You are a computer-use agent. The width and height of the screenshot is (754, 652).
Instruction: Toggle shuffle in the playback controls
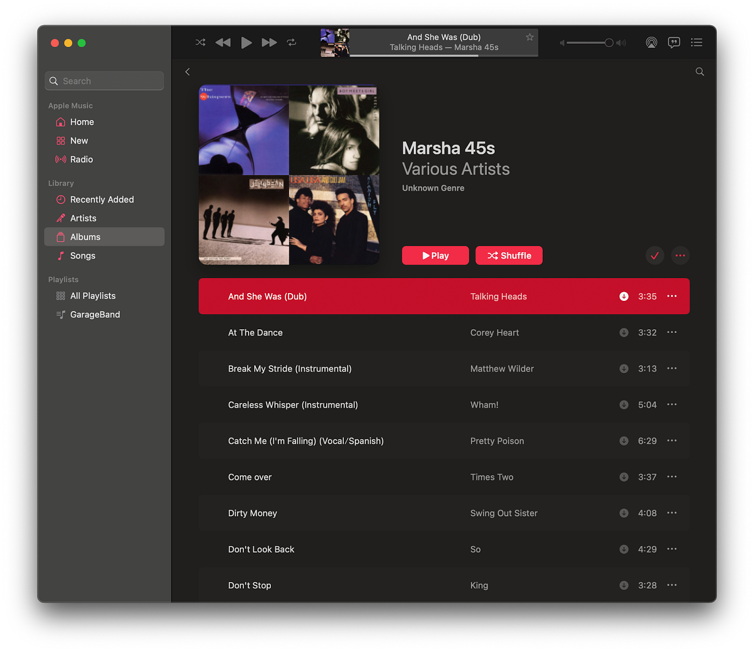click(200, 42)
